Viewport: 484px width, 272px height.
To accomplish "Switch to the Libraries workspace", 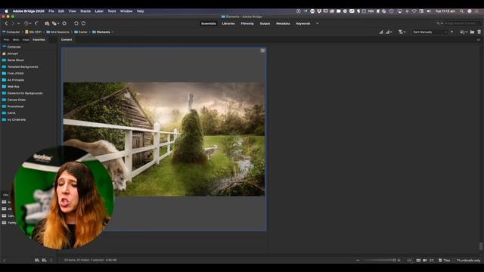I will 228,23.
